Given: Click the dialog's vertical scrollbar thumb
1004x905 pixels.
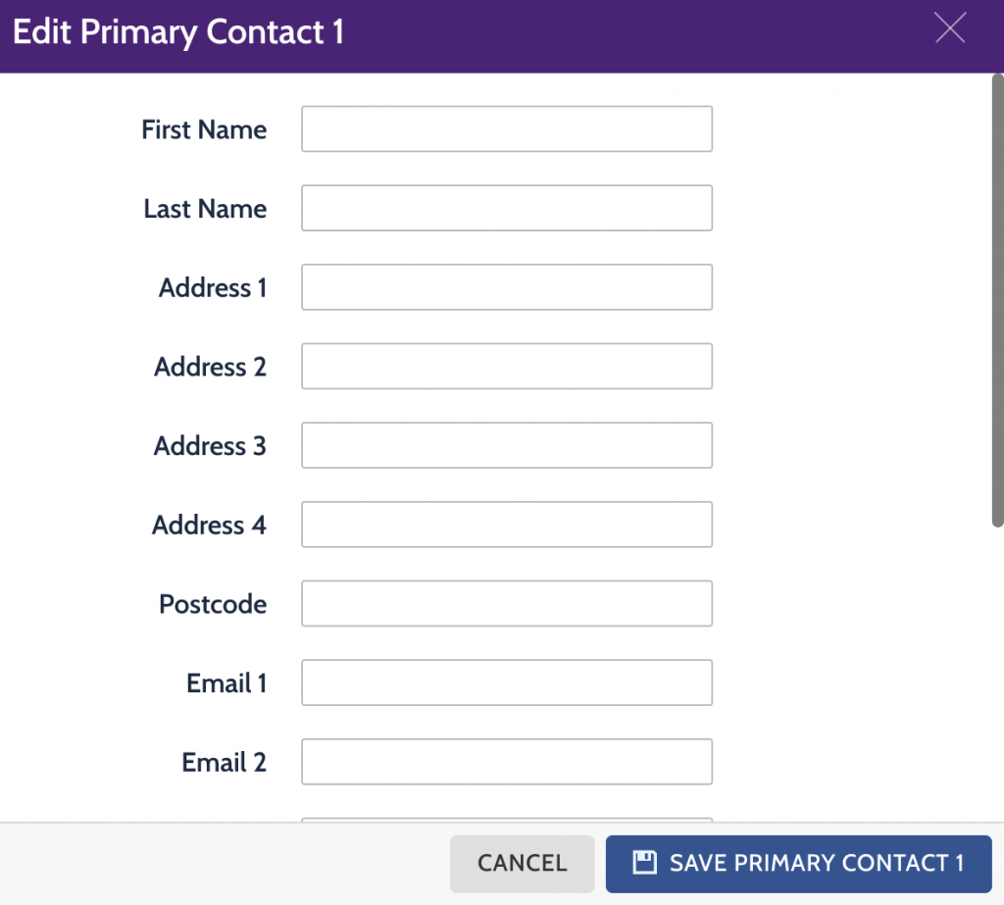Looking at the screenshot, I should click(x=997, y=300).
